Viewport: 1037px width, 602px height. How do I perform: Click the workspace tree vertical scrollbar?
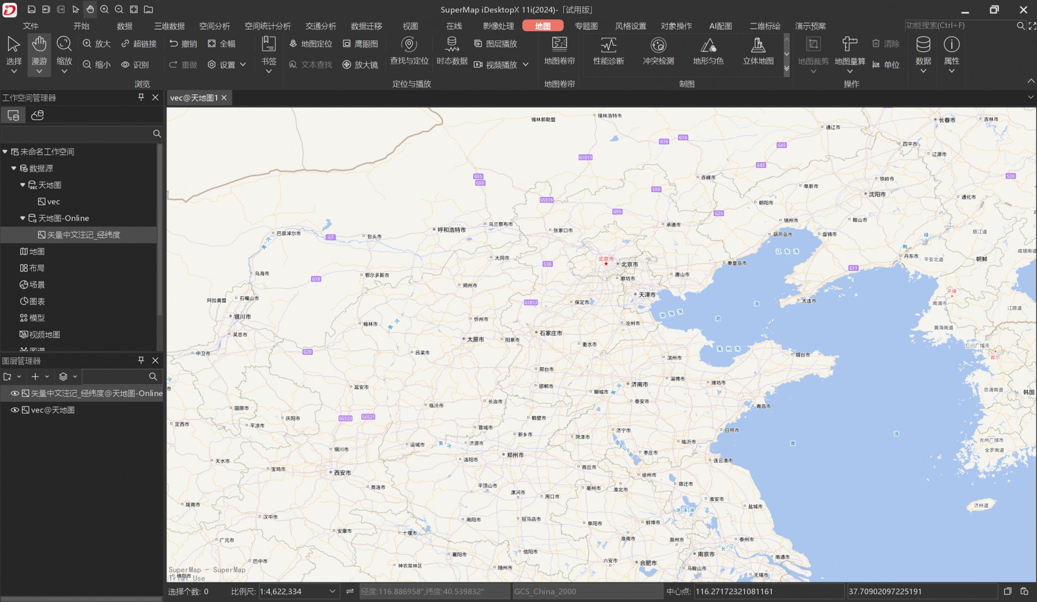(159, 229)
